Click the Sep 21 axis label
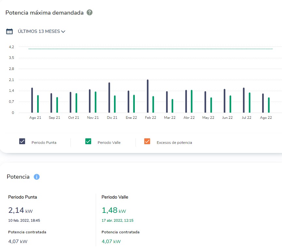This screenshot has width=282, height=249. (x=54, y=118)
